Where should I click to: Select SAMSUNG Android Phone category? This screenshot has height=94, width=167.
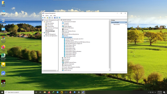coord(70,62)
